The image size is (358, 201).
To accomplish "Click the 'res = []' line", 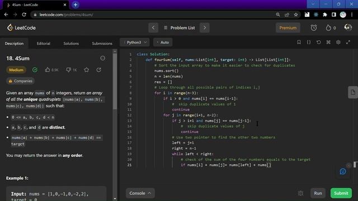I will [x=163, y=82].
